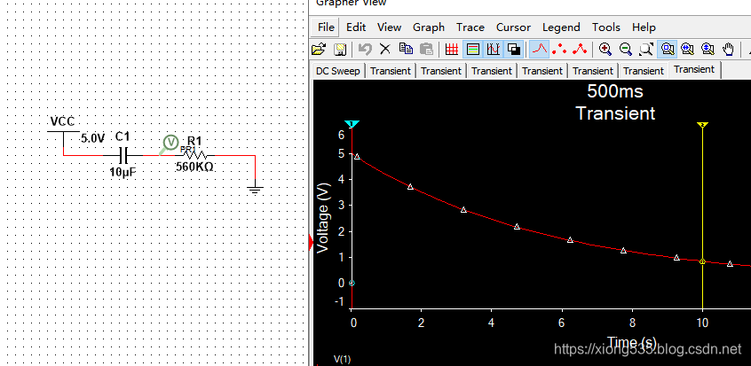Click the Save graph floppy icon
This screenshot has width=751, height=366.
[340, 49]
